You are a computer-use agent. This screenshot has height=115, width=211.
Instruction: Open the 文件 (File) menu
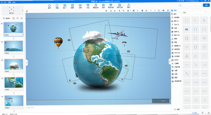(x=5, y=2)
